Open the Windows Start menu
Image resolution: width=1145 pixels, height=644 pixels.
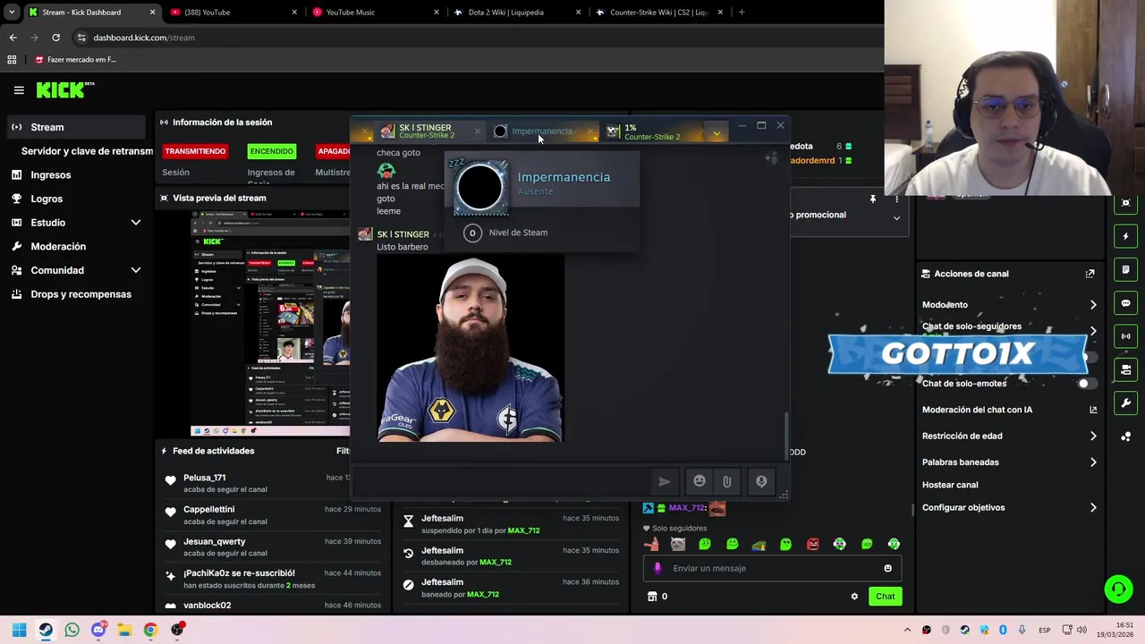click(19, 630)
